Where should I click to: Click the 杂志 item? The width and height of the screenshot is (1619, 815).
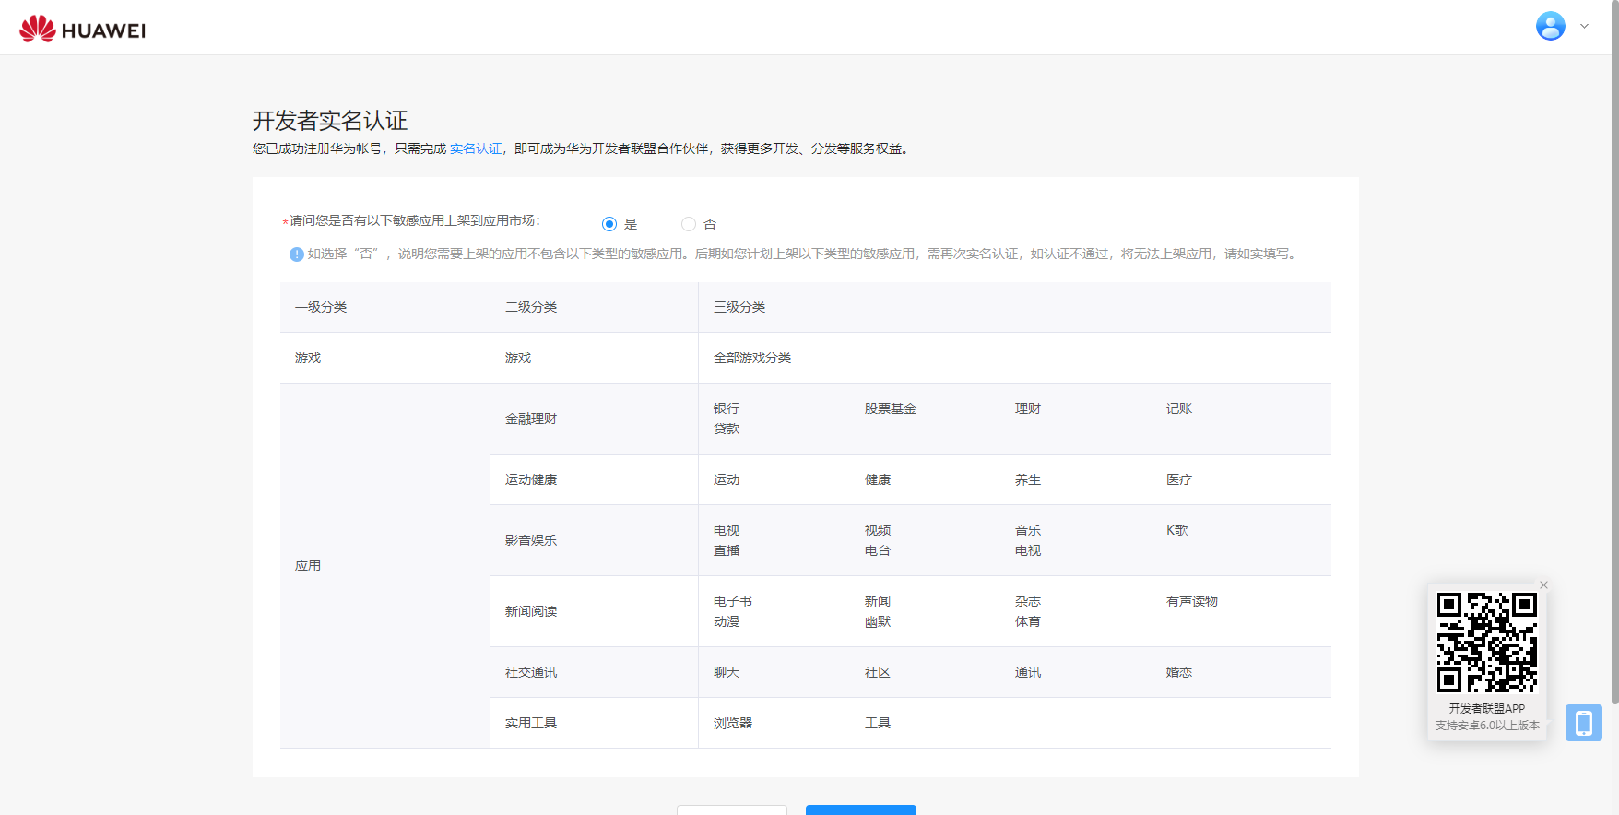coord(1028,601)
